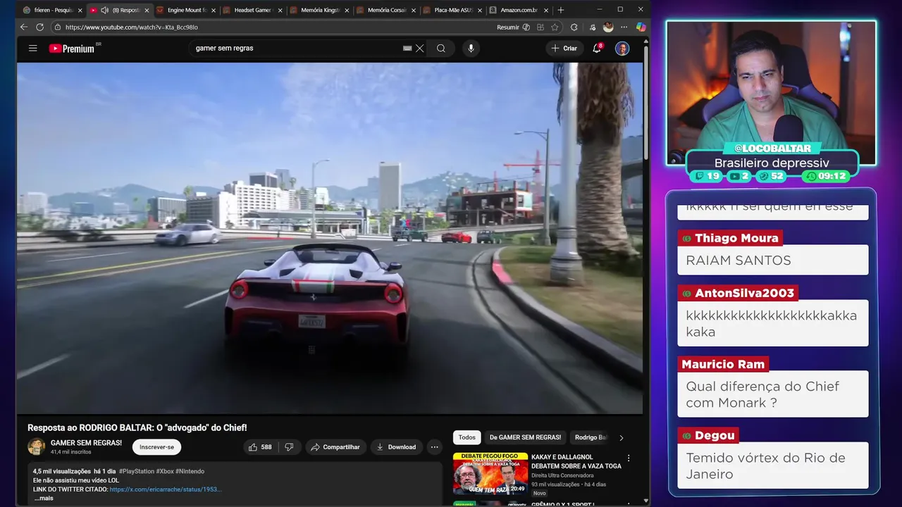Open the on-screen keyboard in search box

click(x=407, y=48)
